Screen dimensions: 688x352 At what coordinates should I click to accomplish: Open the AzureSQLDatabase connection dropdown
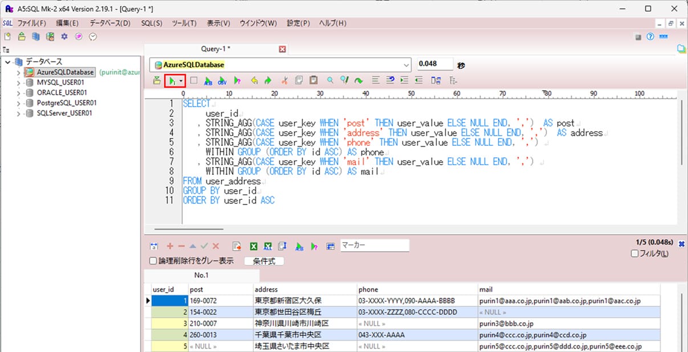tap(406, 64)
